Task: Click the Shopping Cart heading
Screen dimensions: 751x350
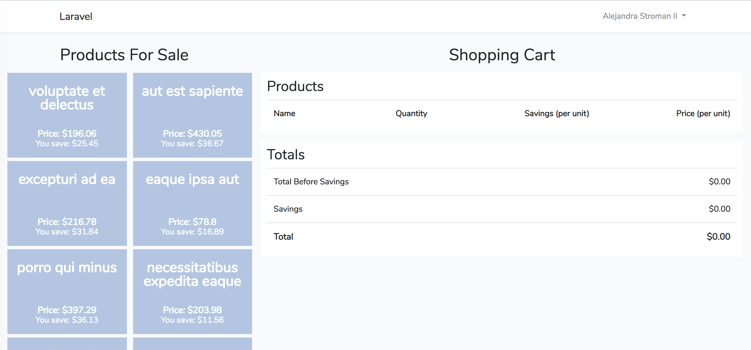Action: [502, 55]
